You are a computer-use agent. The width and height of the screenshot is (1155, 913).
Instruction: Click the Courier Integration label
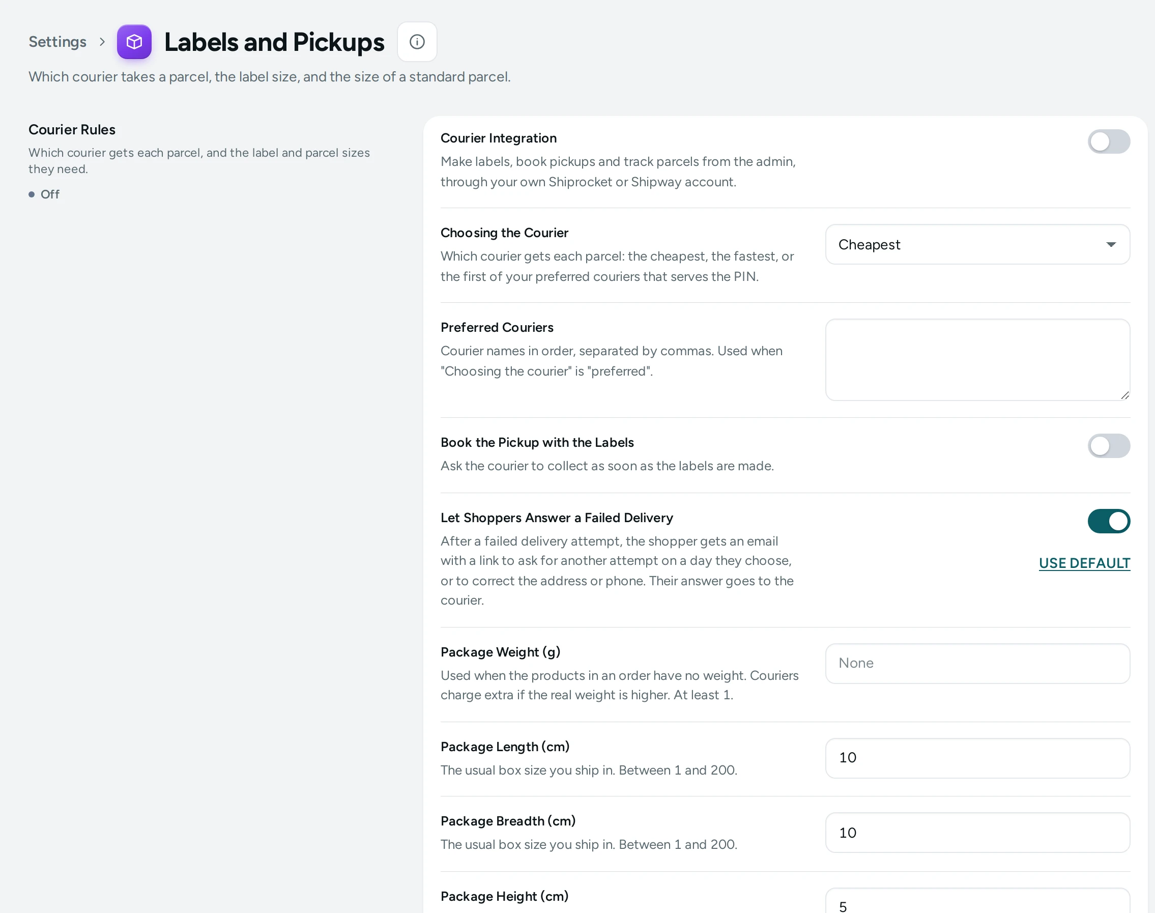(498, 138)
